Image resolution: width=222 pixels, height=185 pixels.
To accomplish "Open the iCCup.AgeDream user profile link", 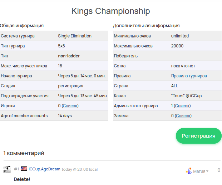I will (44, 169).
